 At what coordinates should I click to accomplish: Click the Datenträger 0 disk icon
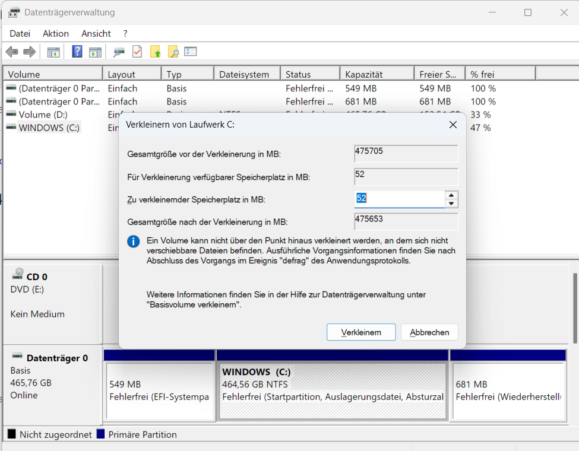click(17, 356)
